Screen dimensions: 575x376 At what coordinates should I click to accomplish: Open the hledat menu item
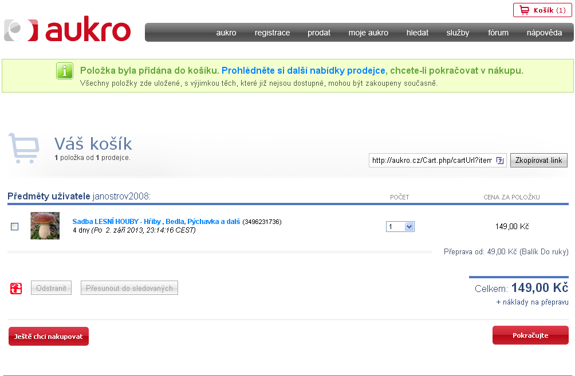coord(418,33)
